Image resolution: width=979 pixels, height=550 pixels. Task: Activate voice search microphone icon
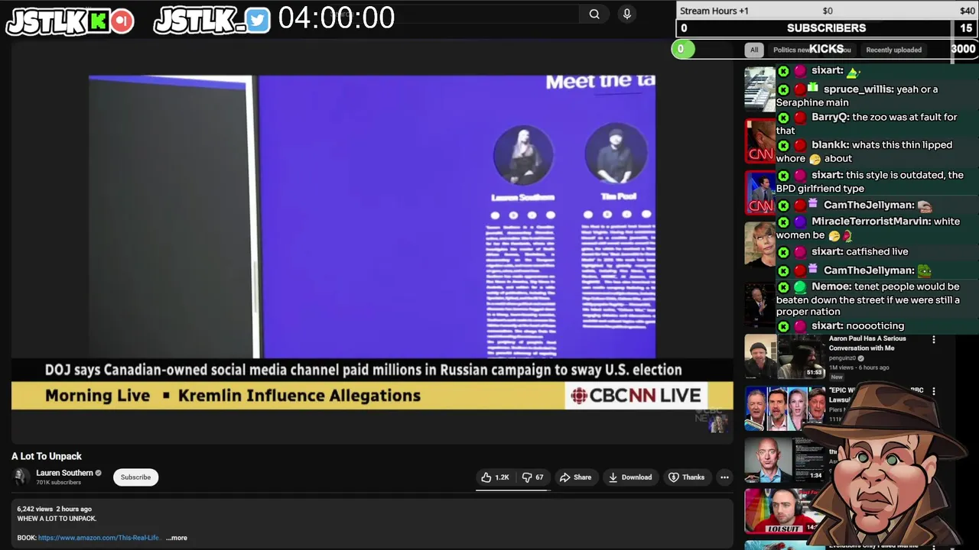pos(627,14)
